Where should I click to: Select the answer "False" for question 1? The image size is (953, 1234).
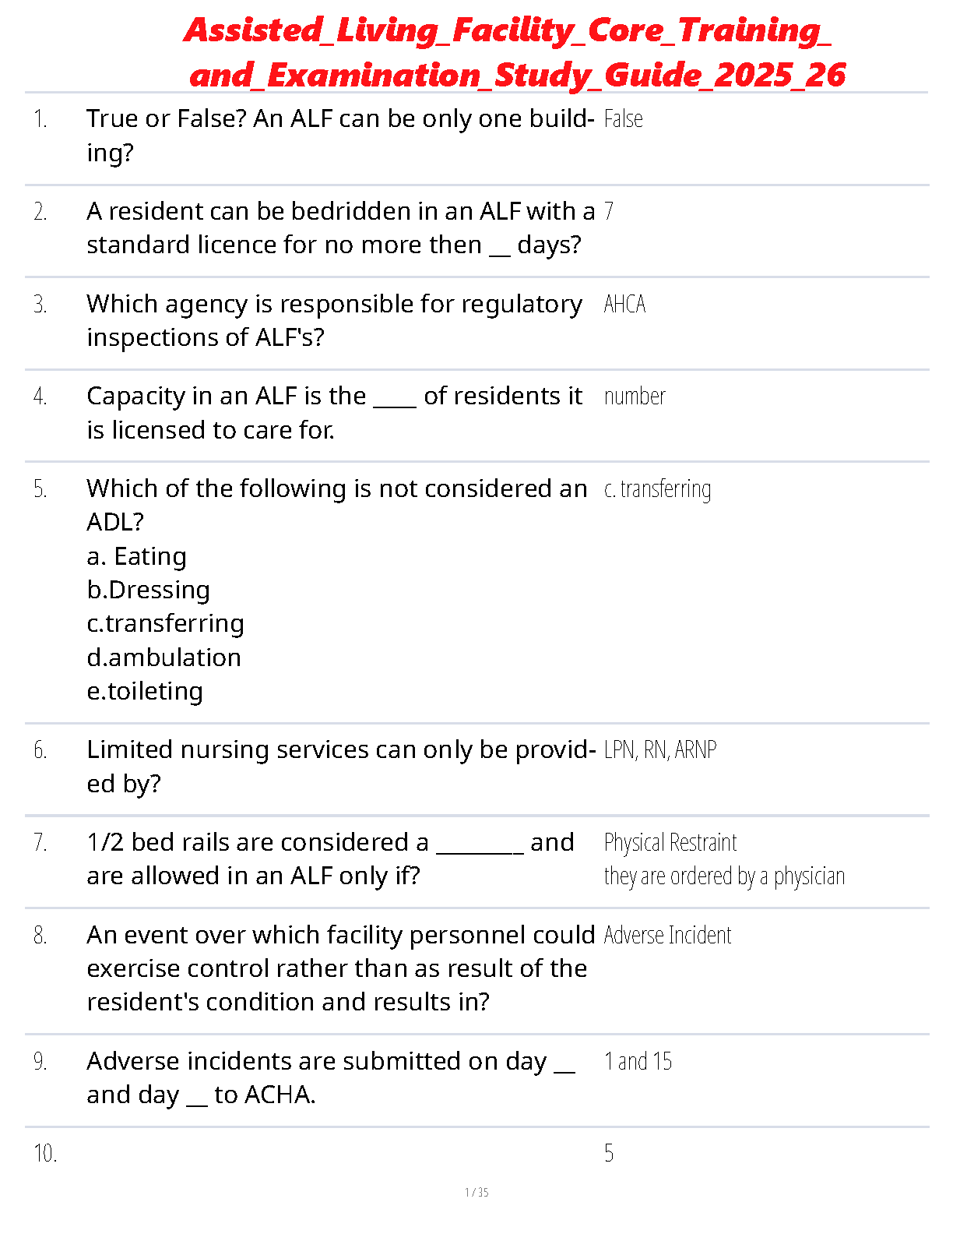point(623,119)
